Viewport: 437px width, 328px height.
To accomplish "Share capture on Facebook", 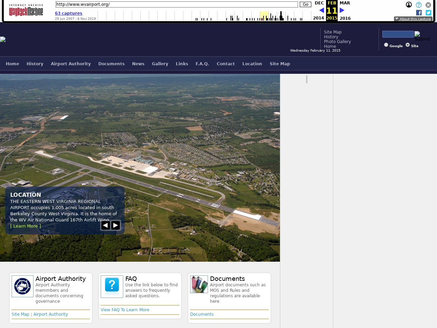I will tap(419, 13).
